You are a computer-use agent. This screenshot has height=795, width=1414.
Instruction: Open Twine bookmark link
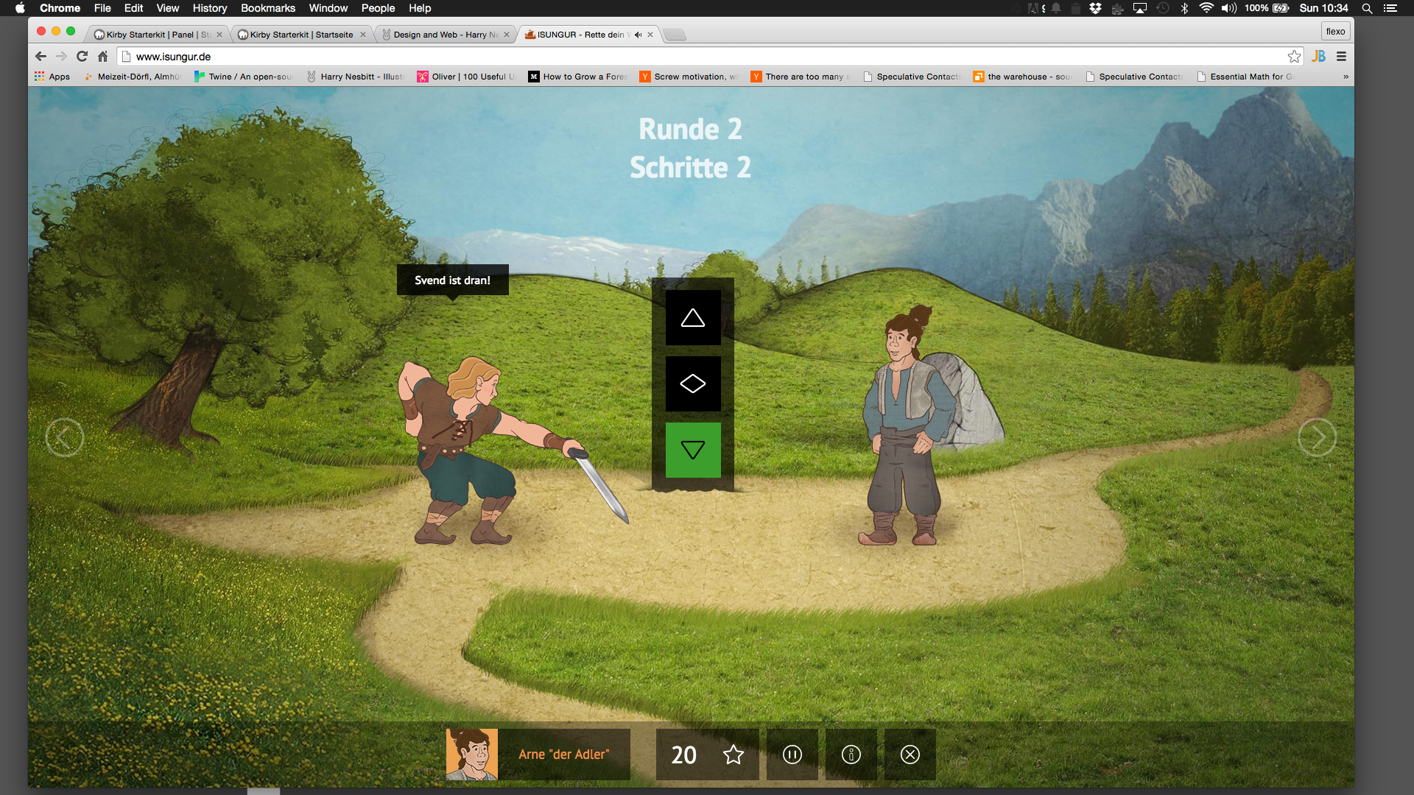(243, 77)
